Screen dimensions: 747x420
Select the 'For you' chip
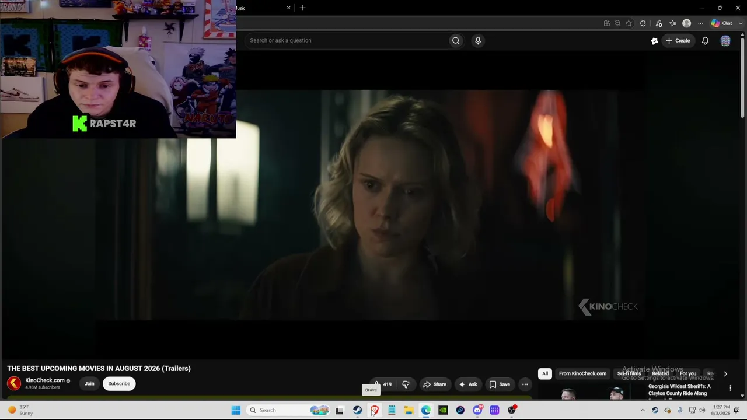click(x=688, y=373)
